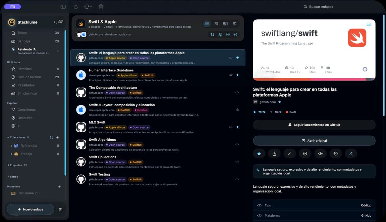Toggle star on selected Swift lenguaje row
The height and width of the screenshot is (222, 386).
point(238,58)
